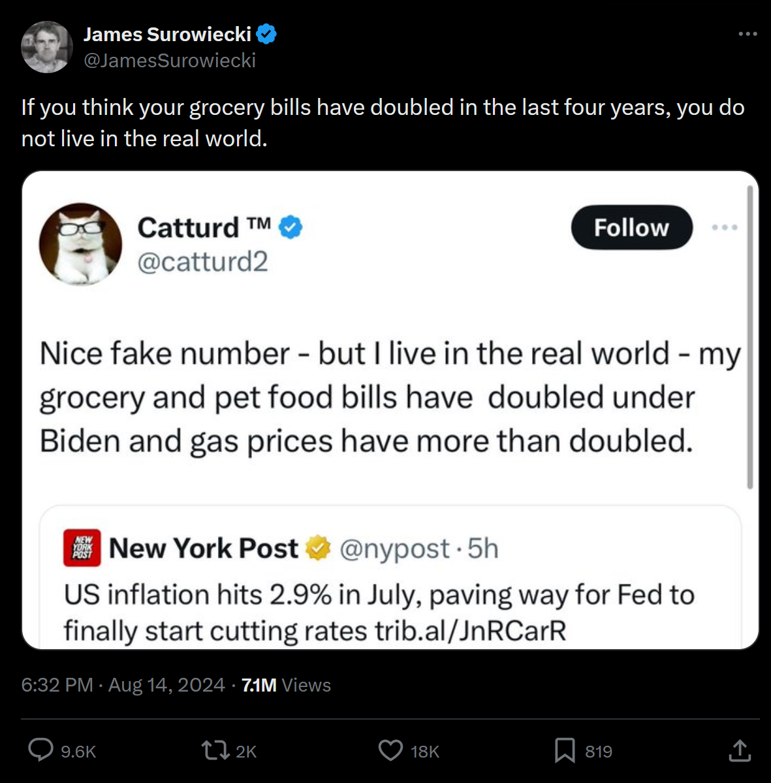Open James Surowiecki's profile picture
Viewport: 771px width, 783px height.
(47, 47)
